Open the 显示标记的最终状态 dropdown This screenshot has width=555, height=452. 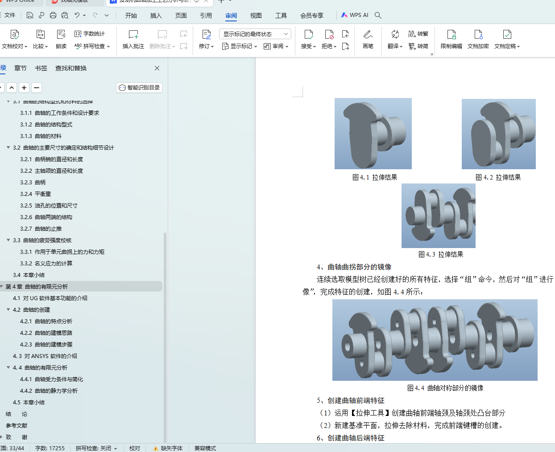255,34
